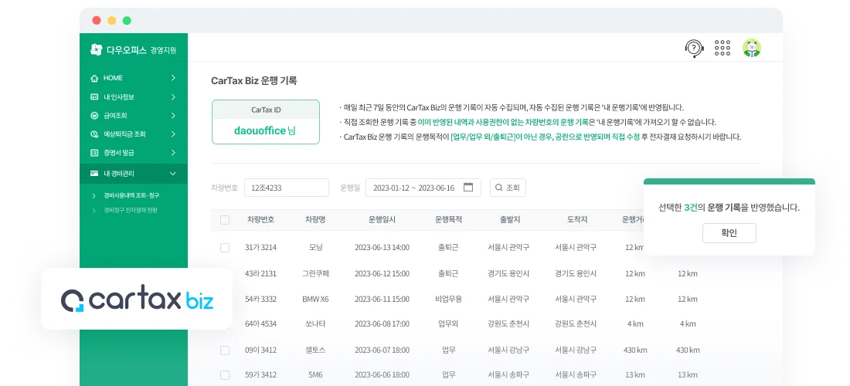This screenshot has width=850, height=386.
Task: Expand the 예상퇴직금 조회 chevron
Action: click(174, 134)
